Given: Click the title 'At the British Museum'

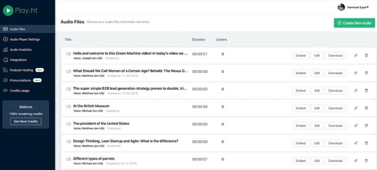Looking at the screenshot, I should (91, 106).
